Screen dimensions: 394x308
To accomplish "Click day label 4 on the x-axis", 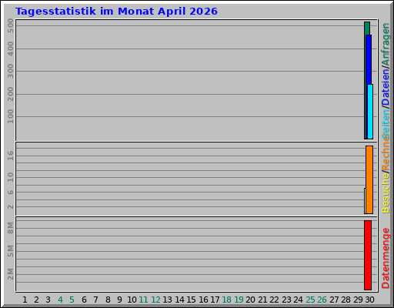I will [x=60, y=300].
